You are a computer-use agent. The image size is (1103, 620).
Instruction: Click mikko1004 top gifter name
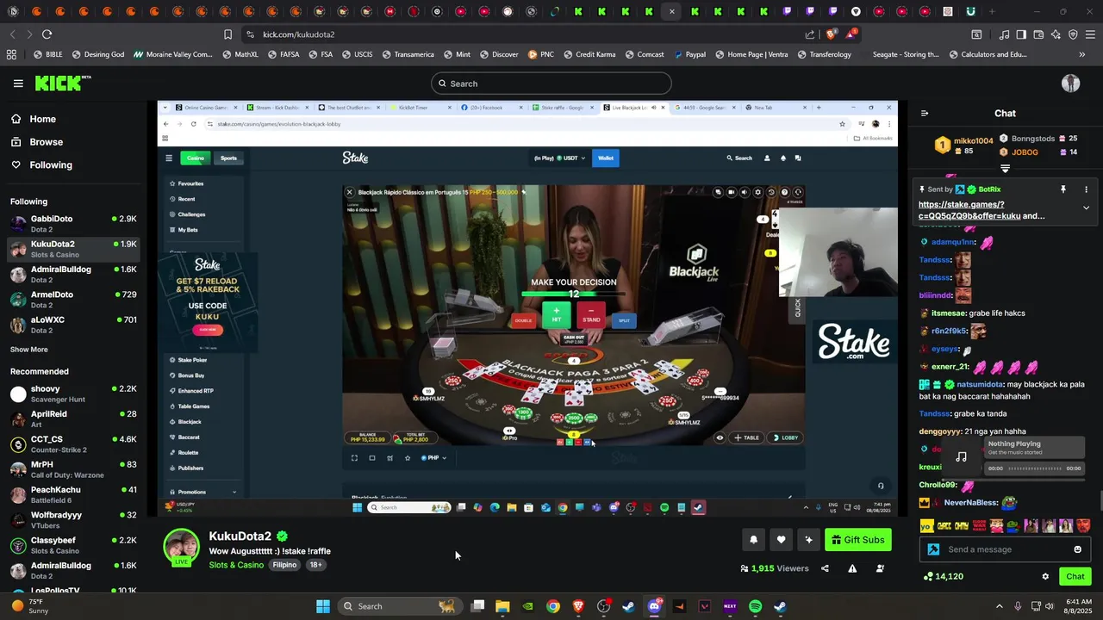tap(973, 140)
